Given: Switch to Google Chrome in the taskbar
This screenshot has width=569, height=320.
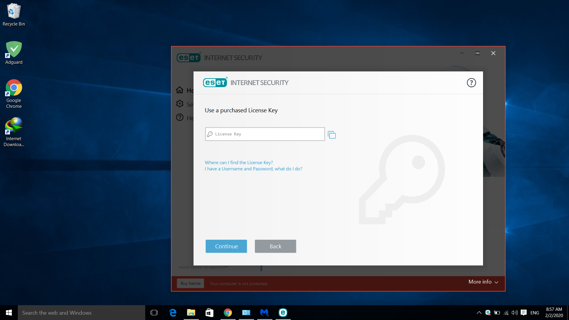Looking at the screenshot, I should (x=228, y=313).
